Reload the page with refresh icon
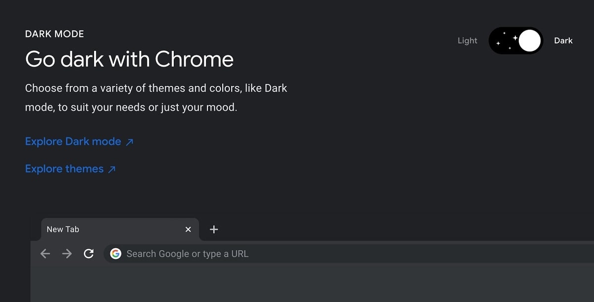594x302 pixels. point(89,254)
